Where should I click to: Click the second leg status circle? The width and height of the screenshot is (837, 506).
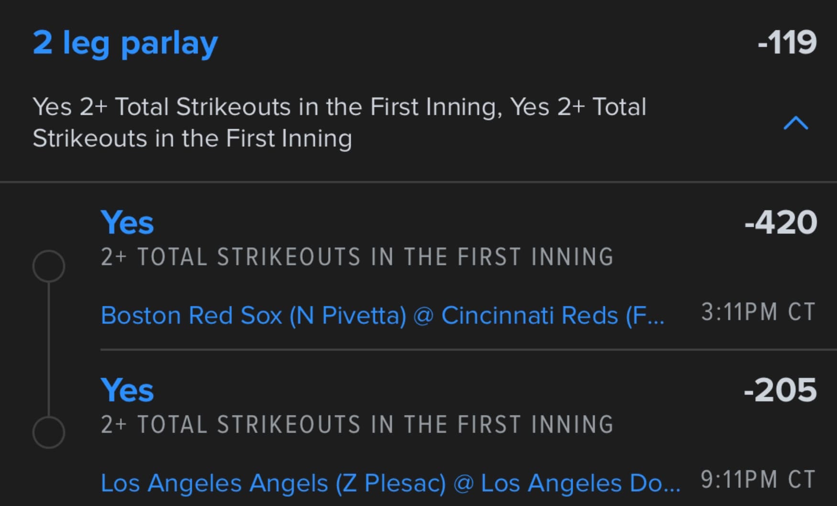click(x=49, y=432)
